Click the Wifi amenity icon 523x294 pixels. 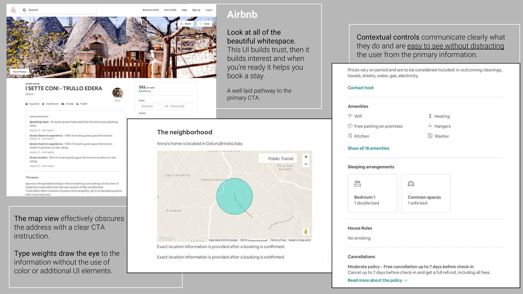click(x=350, y=116)
